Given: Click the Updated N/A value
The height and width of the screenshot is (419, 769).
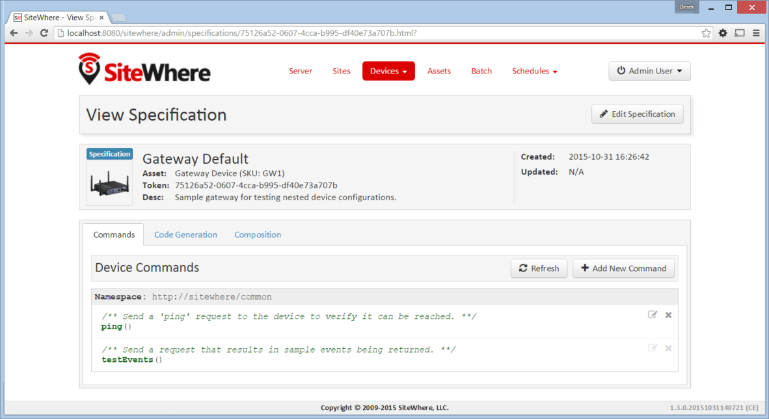Looking at the screenshot, I should (576, 171).
